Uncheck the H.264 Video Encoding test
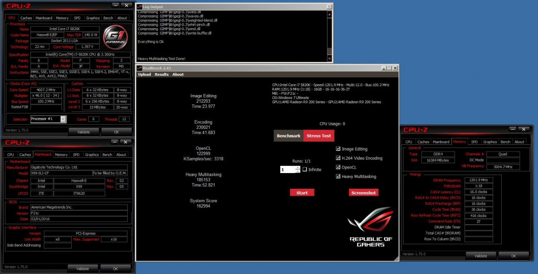 point(338,158)
